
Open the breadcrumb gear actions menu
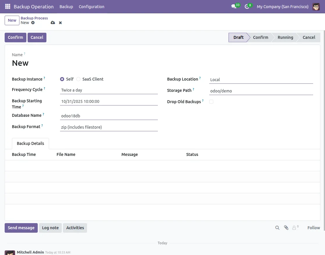pos(33,23)
